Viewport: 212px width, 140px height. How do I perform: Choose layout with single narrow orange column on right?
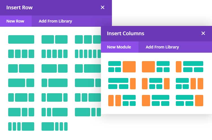click(122, 84)
